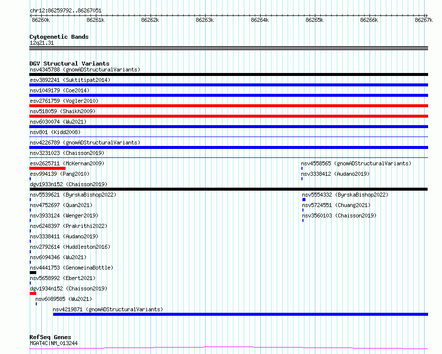Viewport: 442px width, 354px height.
Task: Click the black bar for nsv4345788
Action: click(228, 74)
